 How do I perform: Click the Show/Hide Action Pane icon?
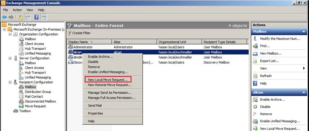tap(44, 17)
